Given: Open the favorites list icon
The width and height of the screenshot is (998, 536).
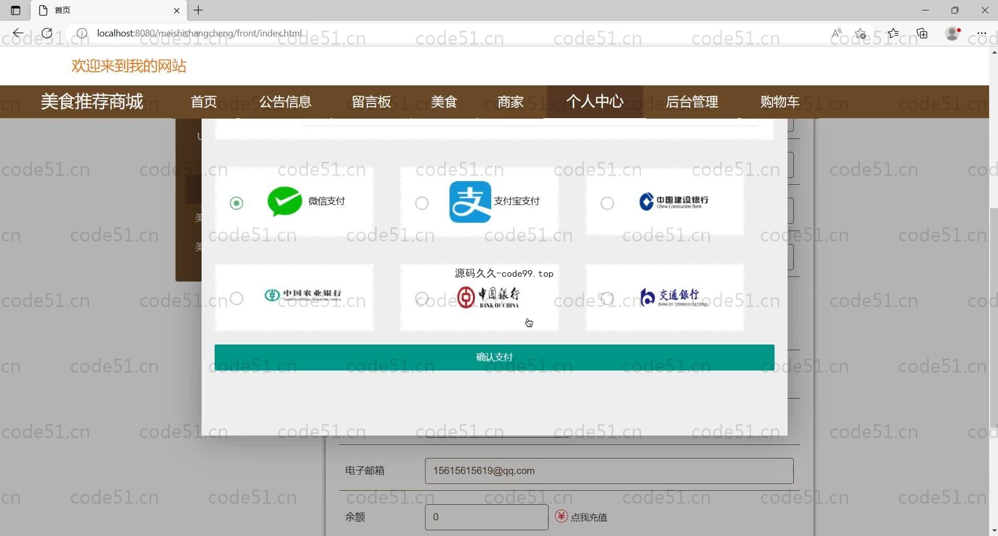Looking at the screenshot, I should coord(893,33).
